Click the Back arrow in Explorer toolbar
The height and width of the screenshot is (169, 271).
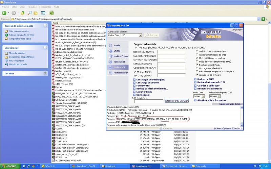tap(4, 13)
